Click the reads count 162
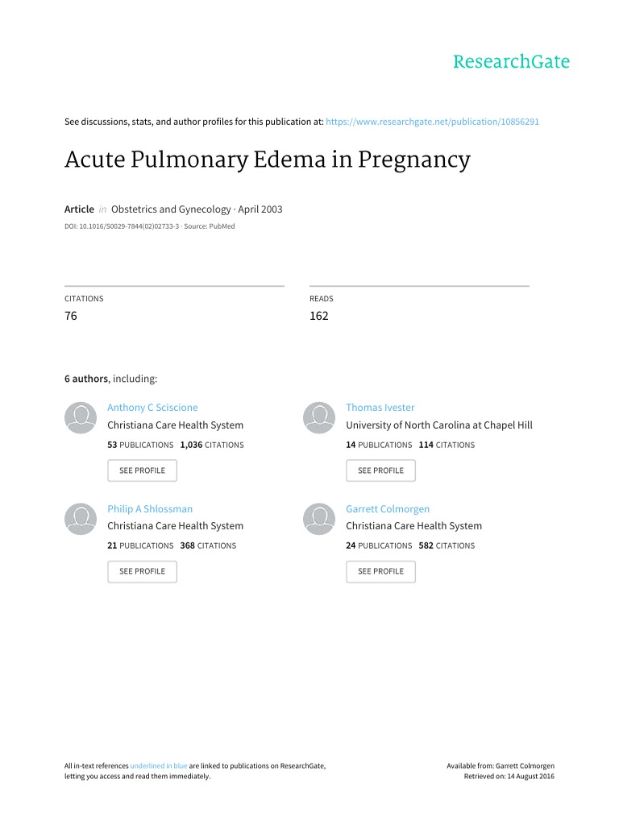The height and width of the screenshot is (825, 619). coord(318,316)
